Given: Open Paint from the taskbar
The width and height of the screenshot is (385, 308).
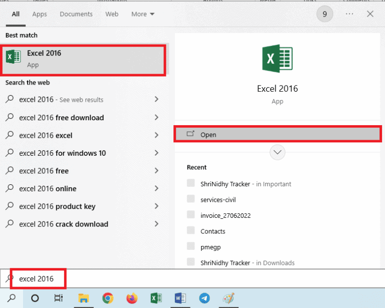Looking at the screenshot, I should click(229, 298).
